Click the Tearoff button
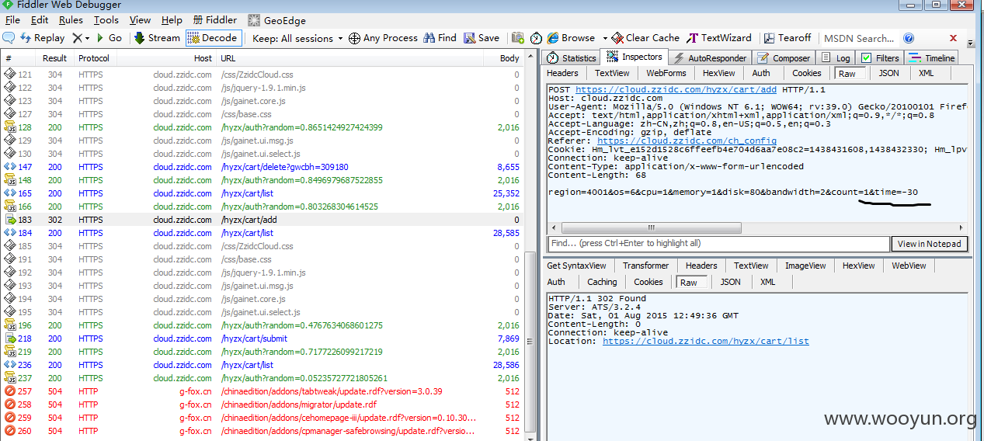984x441 pixels. tap(787, 38)
